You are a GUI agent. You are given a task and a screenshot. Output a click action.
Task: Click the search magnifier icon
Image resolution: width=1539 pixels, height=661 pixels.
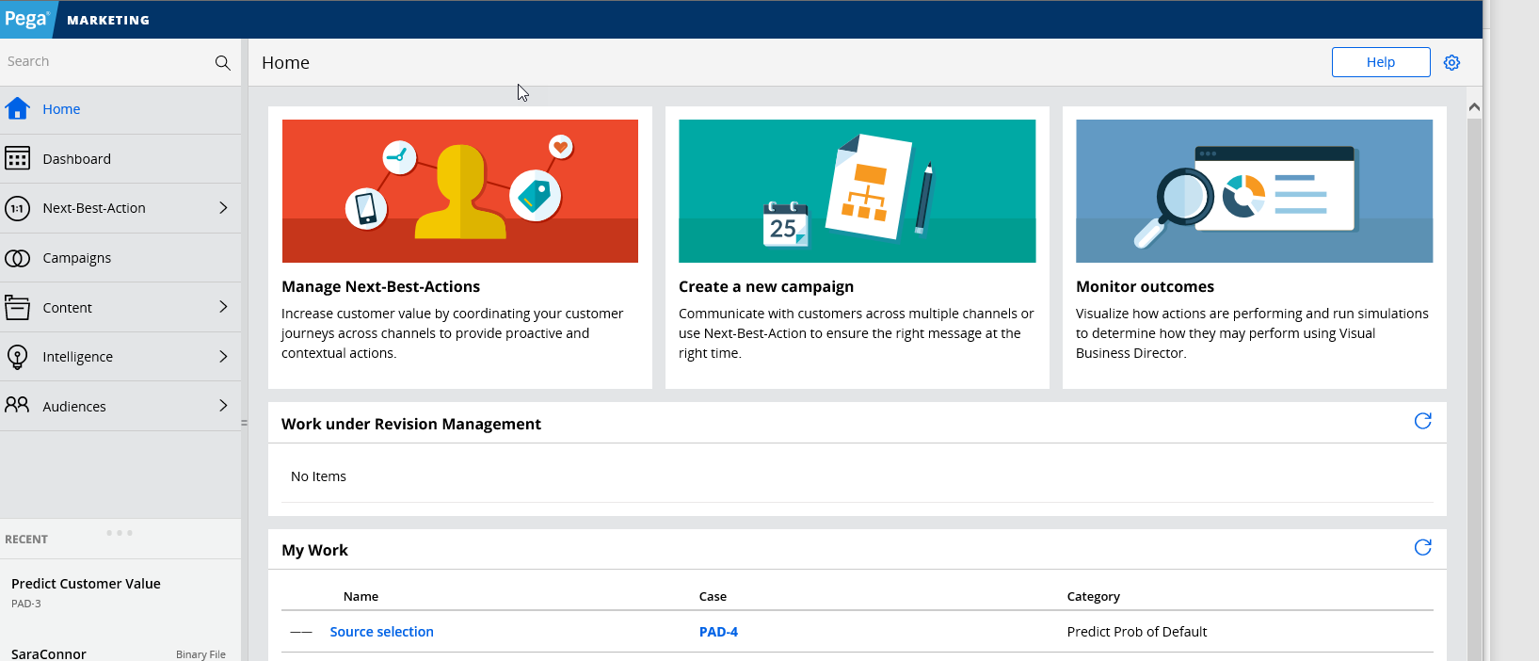pos(222,62)
